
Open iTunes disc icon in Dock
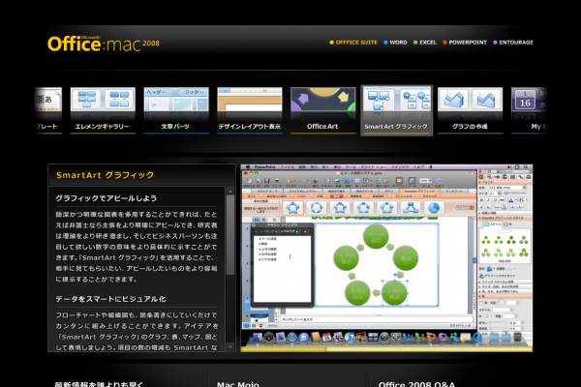coord(350,337)
